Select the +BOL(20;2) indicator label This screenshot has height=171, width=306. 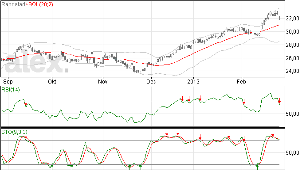pyautogui.click(x=39, y=4)
